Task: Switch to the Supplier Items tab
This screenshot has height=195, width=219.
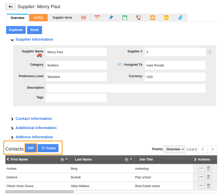Action: [62, 18]
